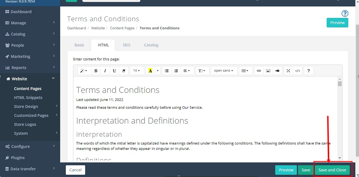Toggle bold formatting
Image resolution: width=359 pixels, height=177 pixels.
click(x=96, y=71)
